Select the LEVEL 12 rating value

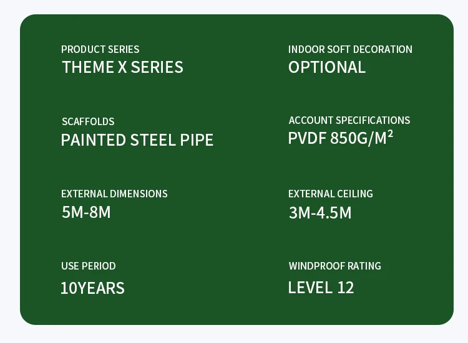(x=321, y=288)
